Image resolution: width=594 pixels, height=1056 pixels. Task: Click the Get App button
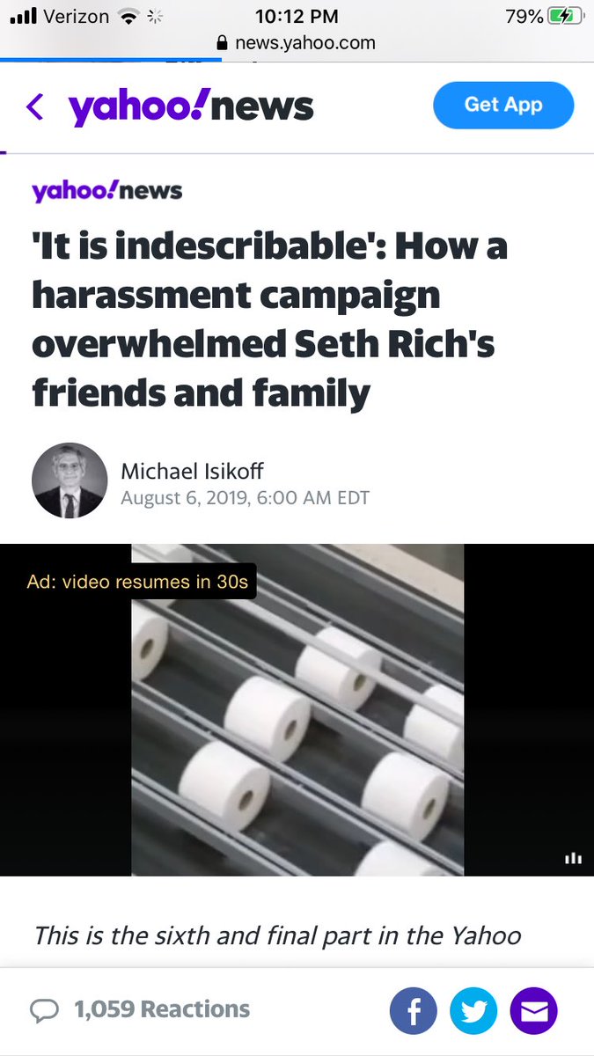point(503,105)
